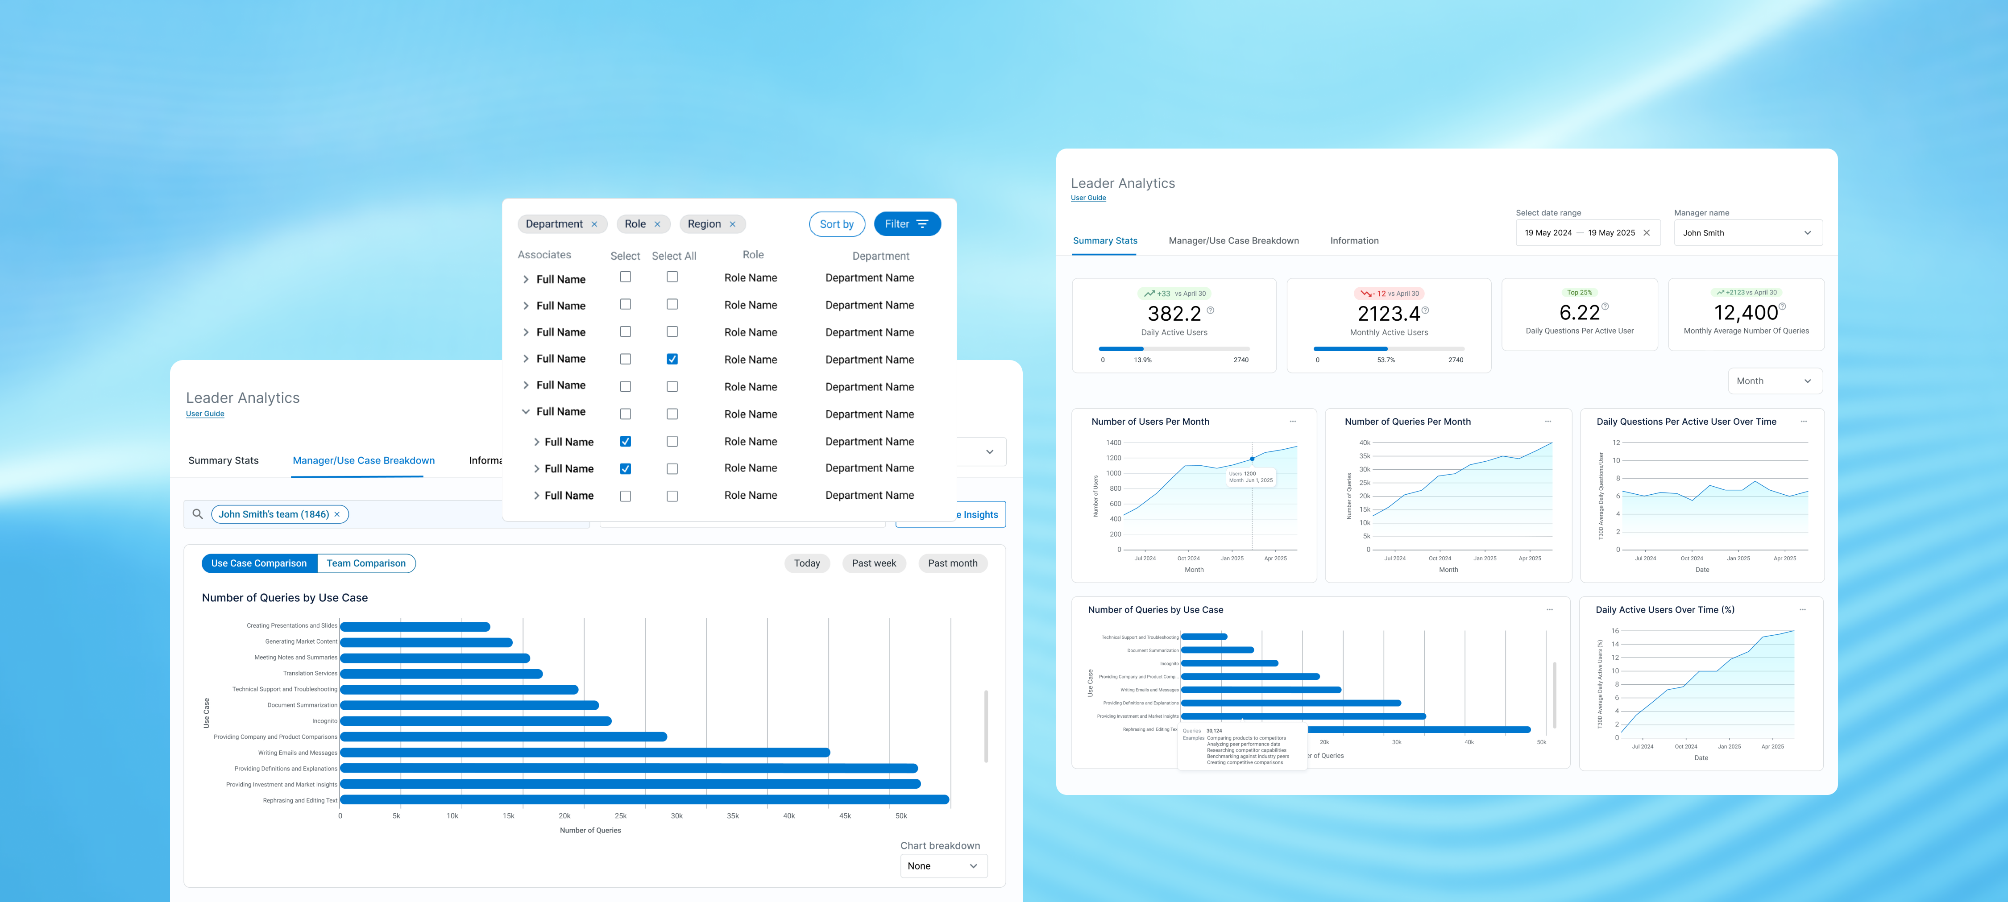This screenshot has height=902, width=2008.
Task: Click the Top 25% badge
Action: pos(1579,293)
